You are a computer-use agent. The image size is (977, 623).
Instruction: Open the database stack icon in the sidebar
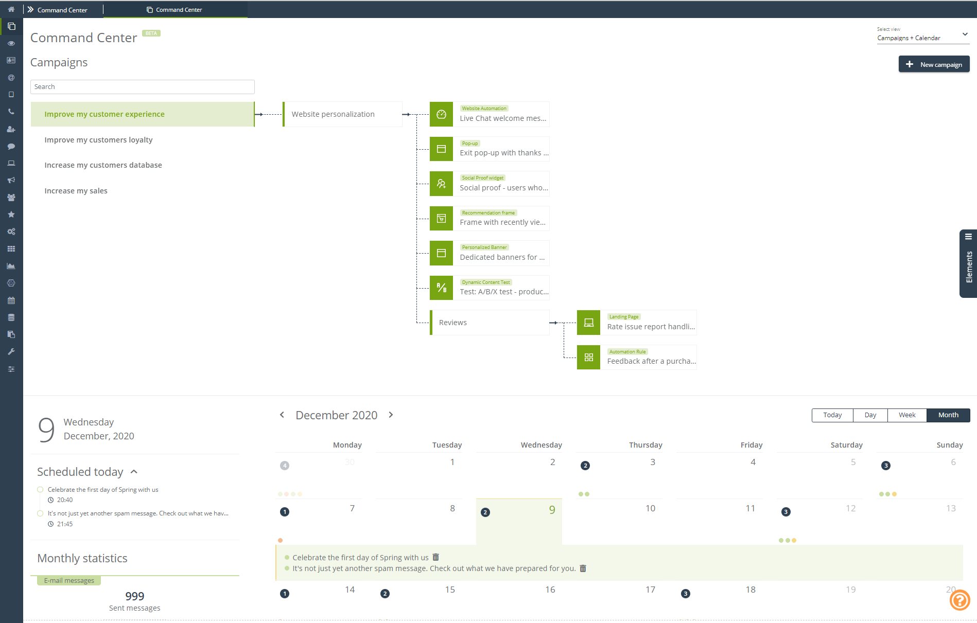11,317
